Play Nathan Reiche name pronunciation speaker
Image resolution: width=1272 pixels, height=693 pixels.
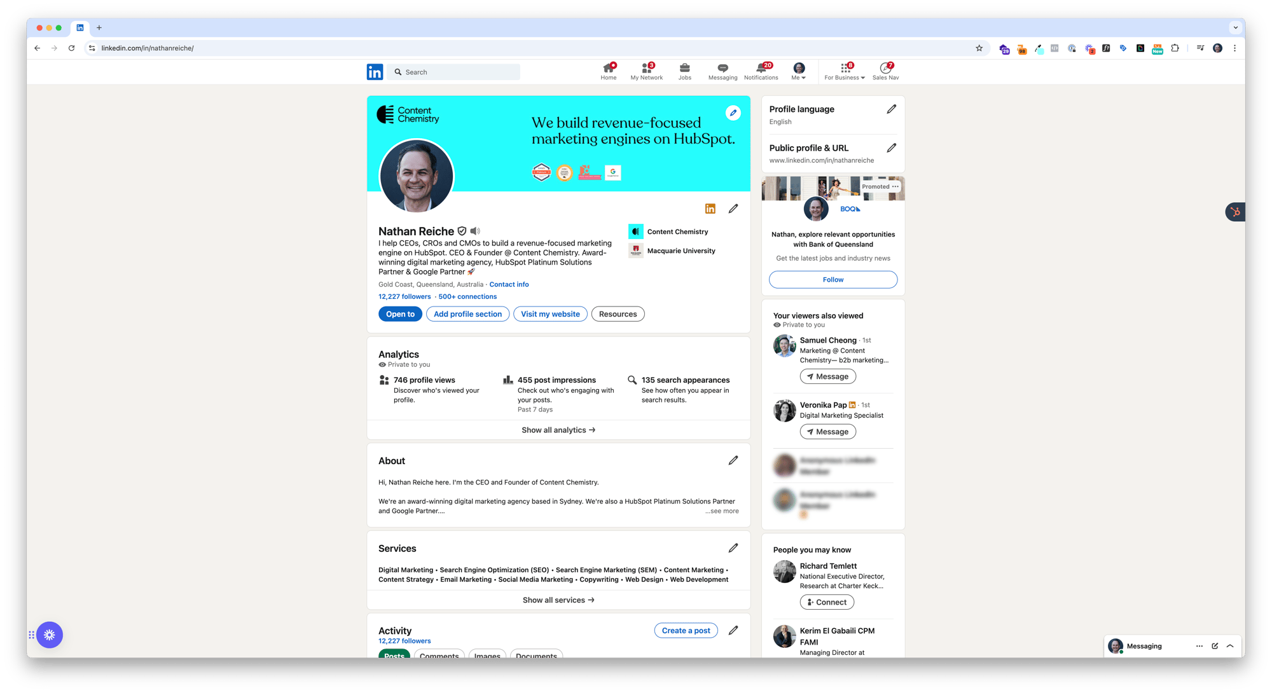(x=475, y=231)
